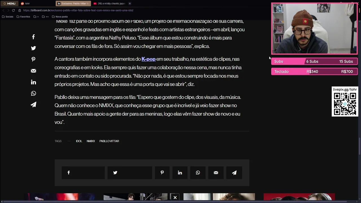Screen dimensions: 361x203
Task: Click Twitter share button below the tags
Action: click(130, 173)
